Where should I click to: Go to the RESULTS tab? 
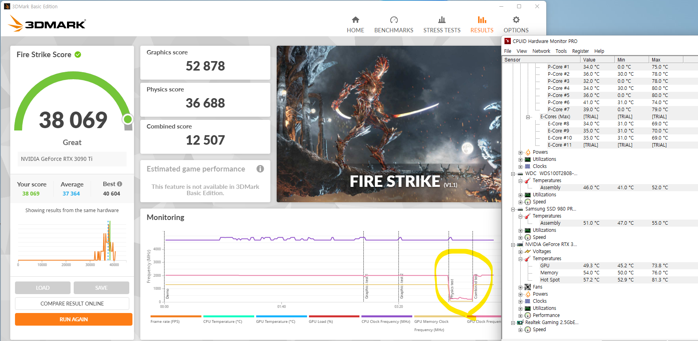pos(482,24)
